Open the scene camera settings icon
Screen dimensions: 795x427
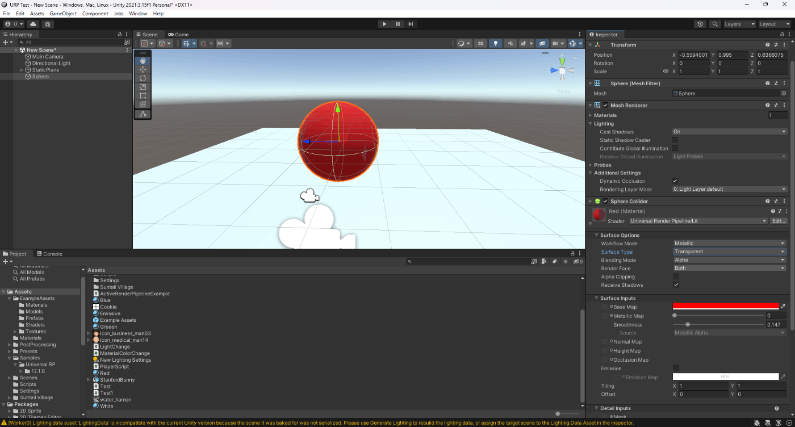pos(559,43)
